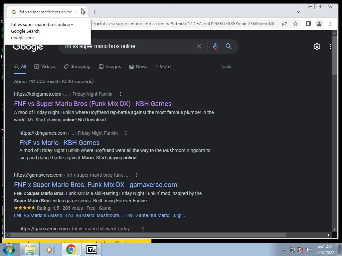Go to Google home via logo

tap(28, 47)
